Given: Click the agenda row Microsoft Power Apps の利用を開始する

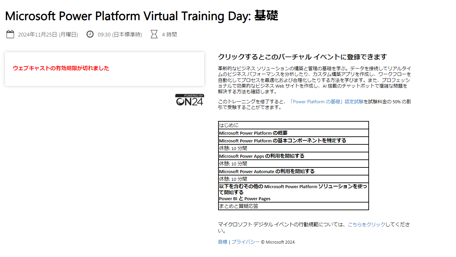Looking at the screenshot, I should coord(293,156).
